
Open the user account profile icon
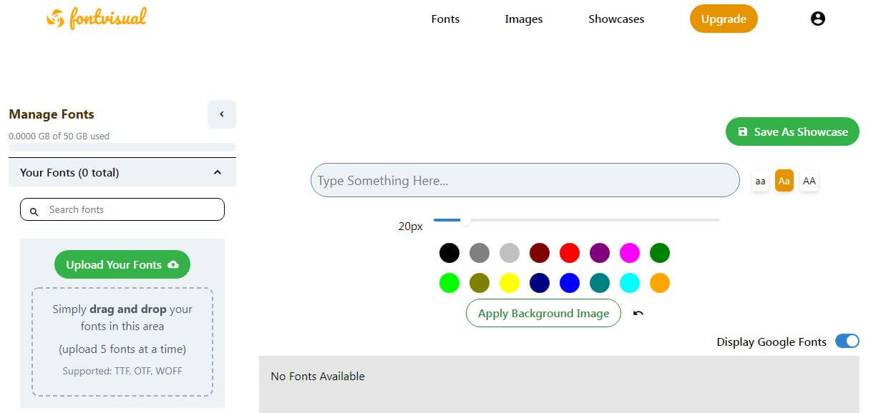(x=818, y=19)
